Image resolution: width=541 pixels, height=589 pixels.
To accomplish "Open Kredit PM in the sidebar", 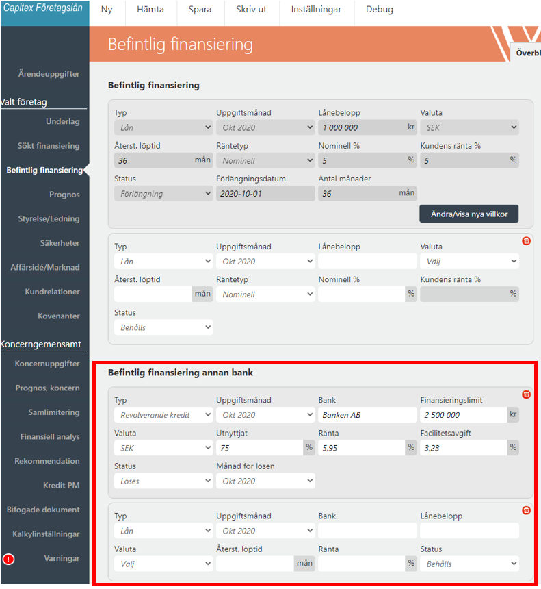I will pyautogui.click(x=61, y=486).
